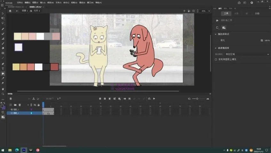271x153 pixels.
Task: Click the 工具 tab button in properties
Action: click(x=226, y=14)
